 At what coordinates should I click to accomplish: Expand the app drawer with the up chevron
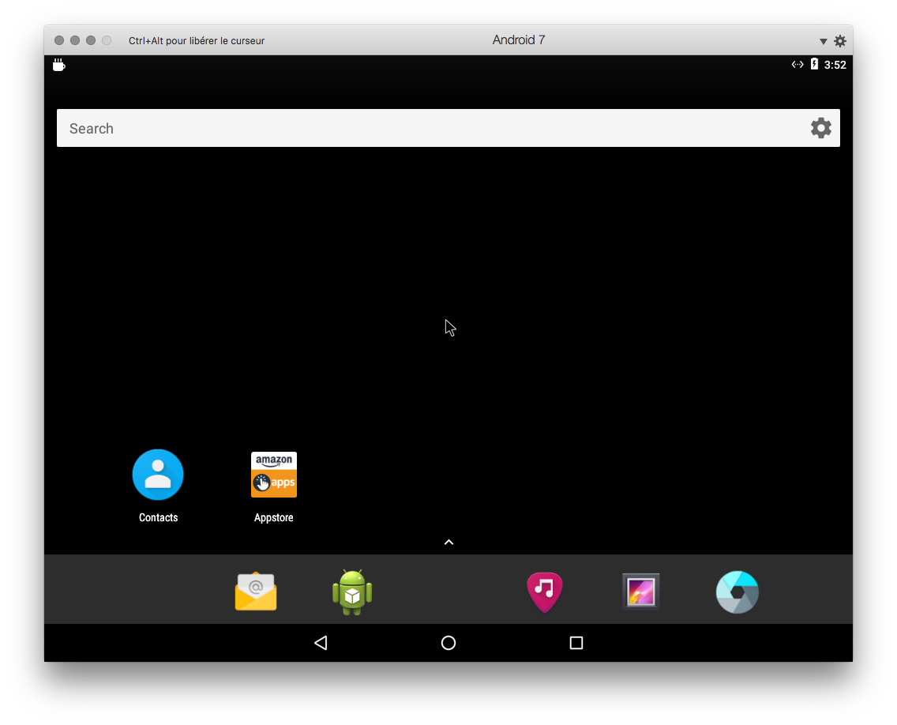coord(449,542)
